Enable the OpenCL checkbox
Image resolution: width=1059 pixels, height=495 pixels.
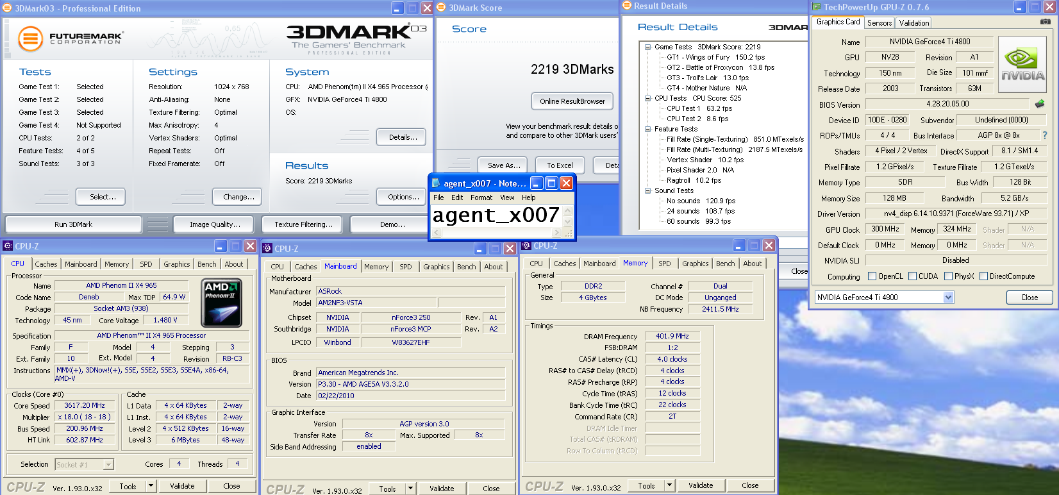(872, 276)
